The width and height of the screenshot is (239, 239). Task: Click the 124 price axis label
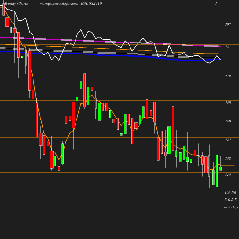tap(228, 175)
